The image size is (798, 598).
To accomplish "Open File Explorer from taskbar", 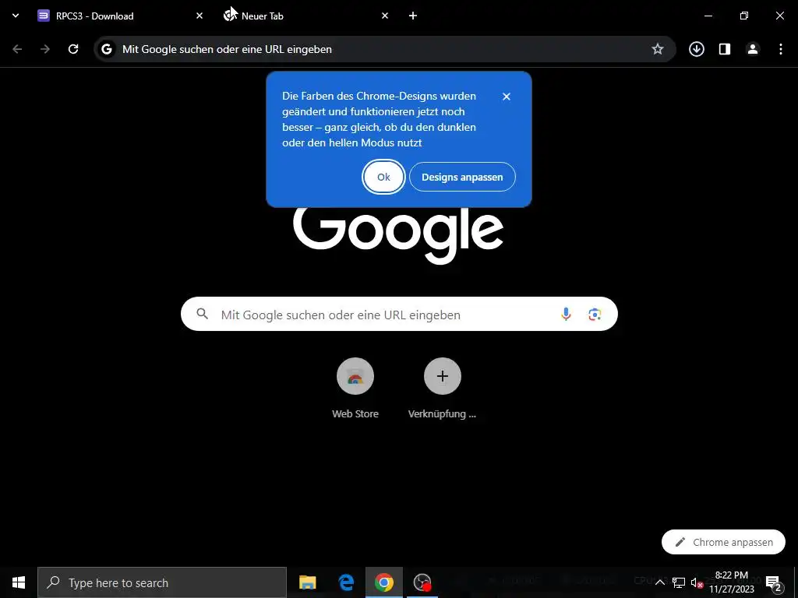I will (307, 582).
